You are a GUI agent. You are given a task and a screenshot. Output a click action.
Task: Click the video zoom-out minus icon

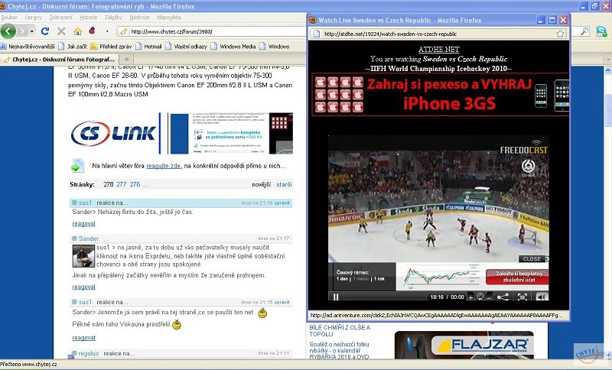tap(489, 297)
